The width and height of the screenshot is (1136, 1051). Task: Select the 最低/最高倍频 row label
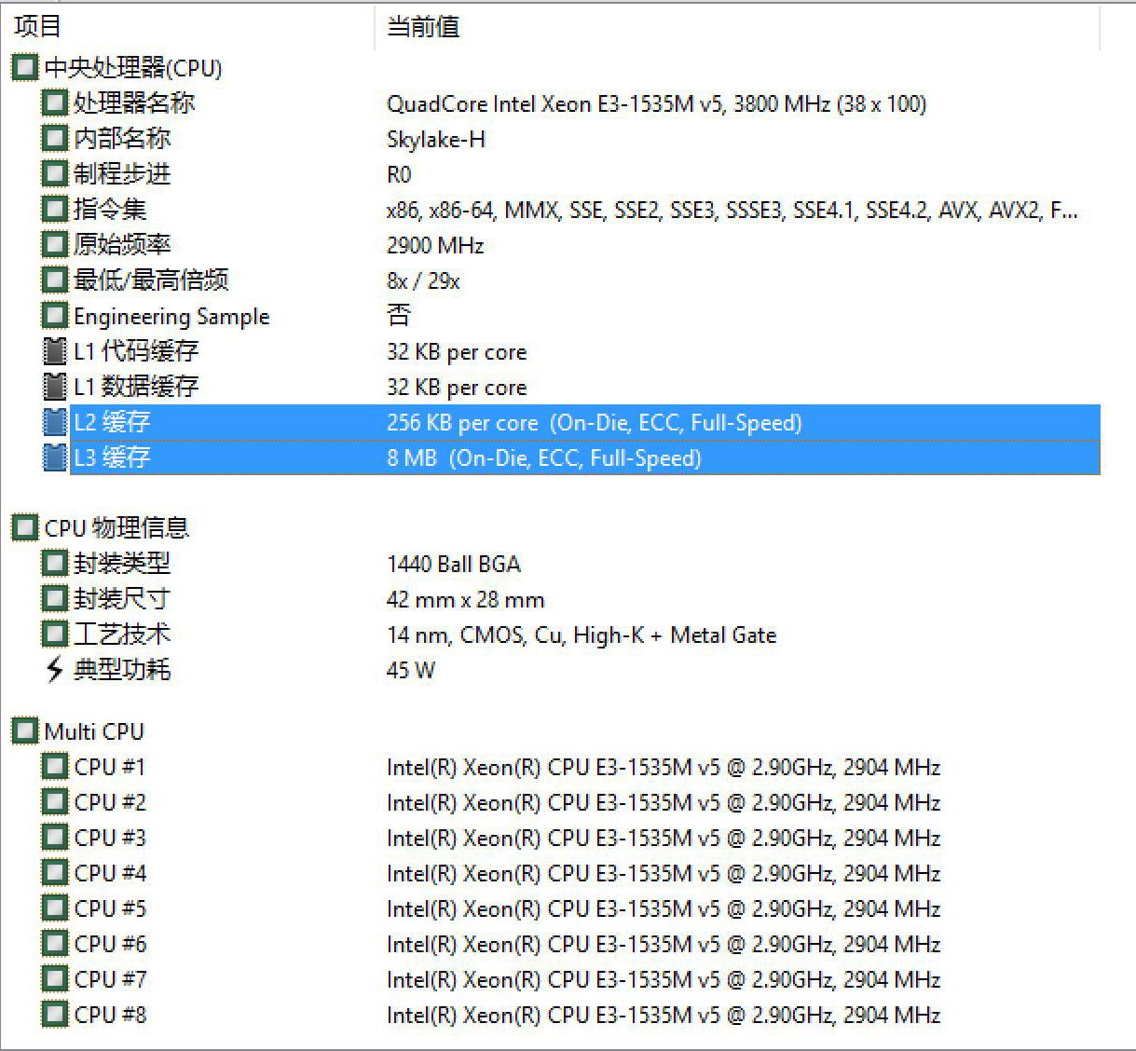point(151,280)
